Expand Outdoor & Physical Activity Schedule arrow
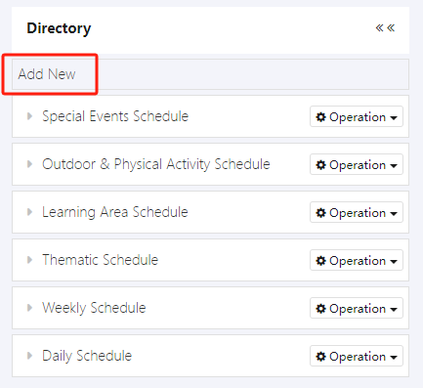This screenshot has width=423, height=388. (29, 164)
